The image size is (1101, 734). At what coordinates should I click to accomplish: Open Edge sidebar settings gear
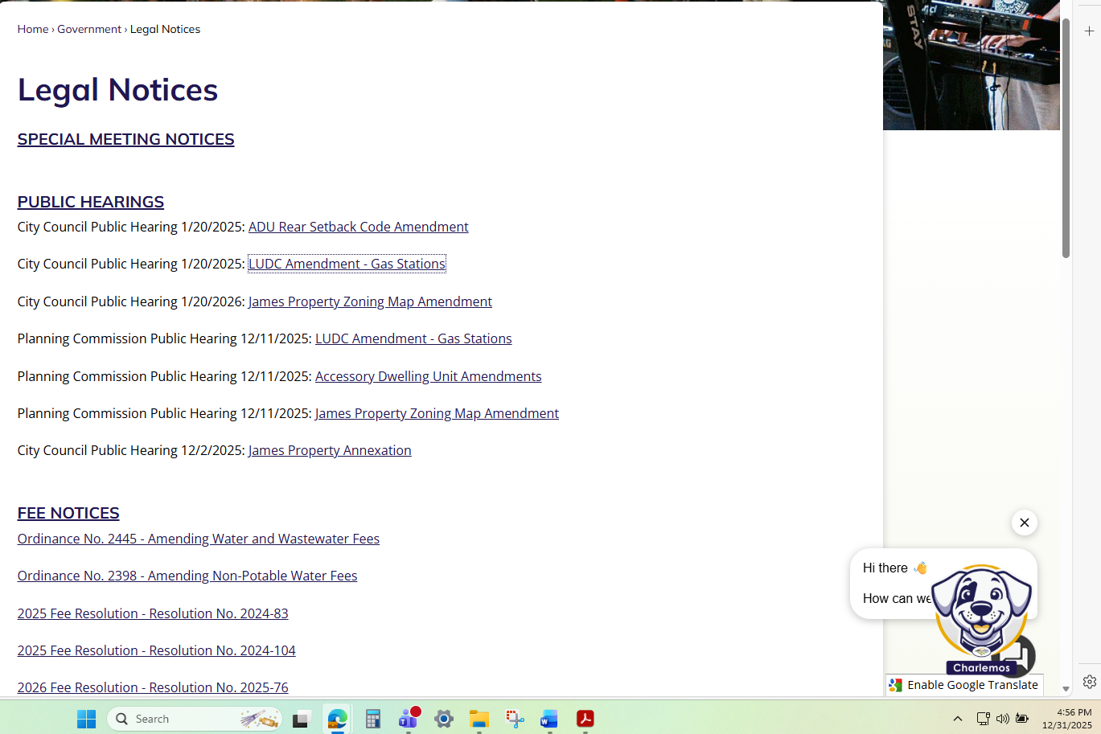pyautogui.click(x=1089, y=682)
